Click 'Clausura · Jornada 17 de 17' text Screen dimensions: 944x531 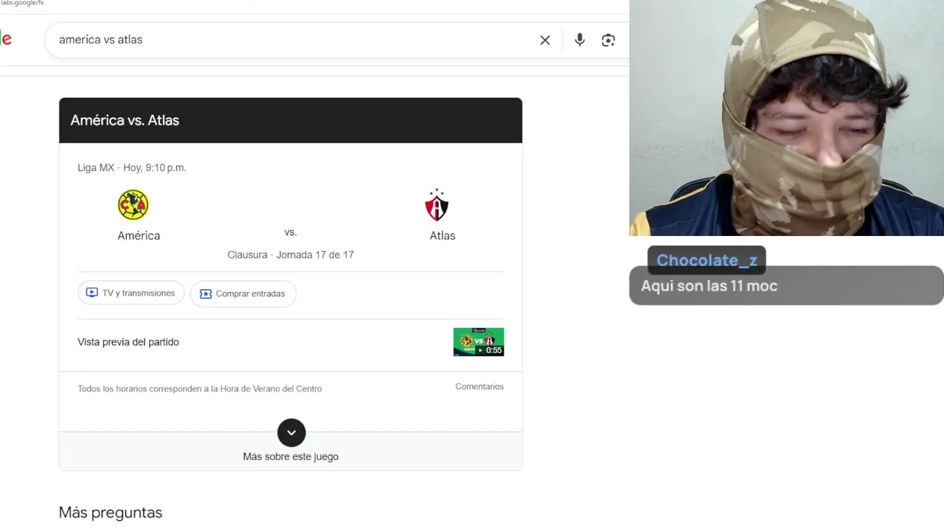(x=291, y=254)
